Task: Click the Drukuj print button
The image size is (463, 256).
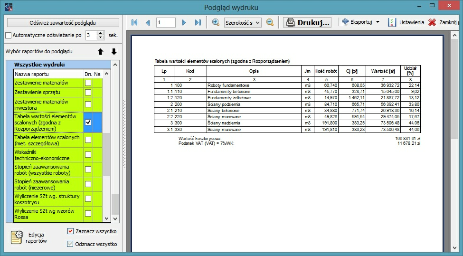Action: click(x=307, y=22)
